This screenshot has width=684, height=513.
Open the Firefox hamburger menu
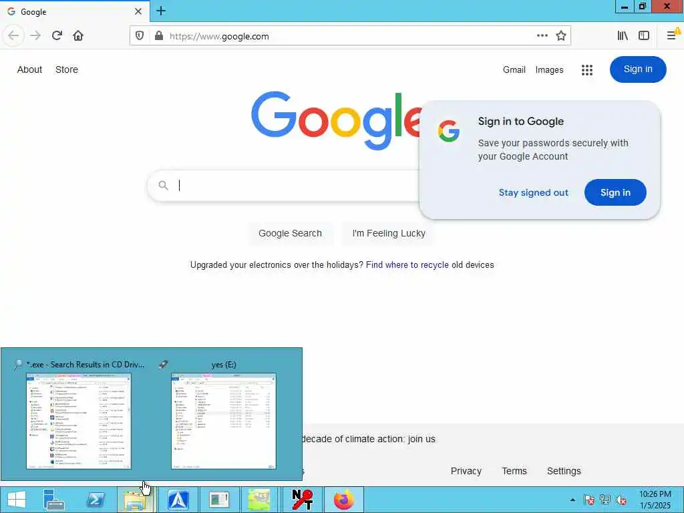(672, 36)
